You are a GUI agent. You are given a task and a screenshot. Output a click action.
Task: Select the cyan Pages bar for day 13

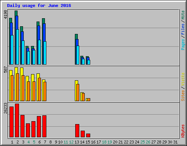click(x=78, y=55)
